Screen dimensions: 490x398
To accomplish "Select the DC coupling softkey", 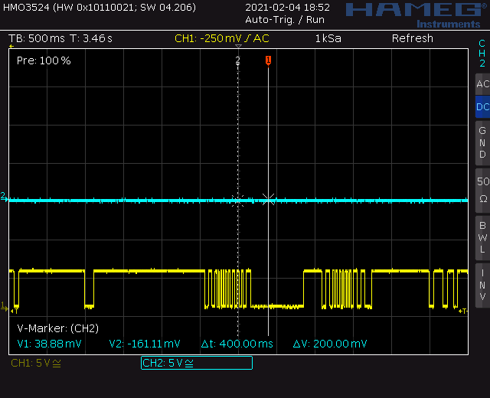I will (x=482, y=107).
